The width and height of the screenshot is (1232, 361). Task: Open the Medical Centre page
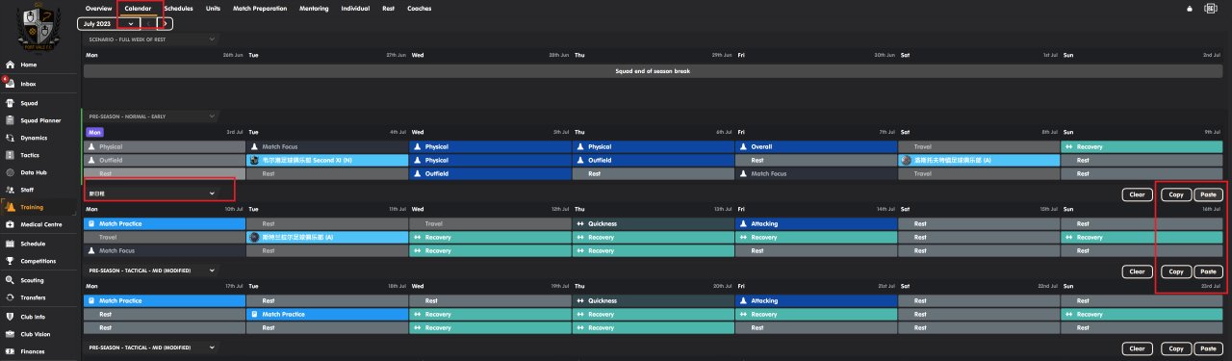click(40, 224)
